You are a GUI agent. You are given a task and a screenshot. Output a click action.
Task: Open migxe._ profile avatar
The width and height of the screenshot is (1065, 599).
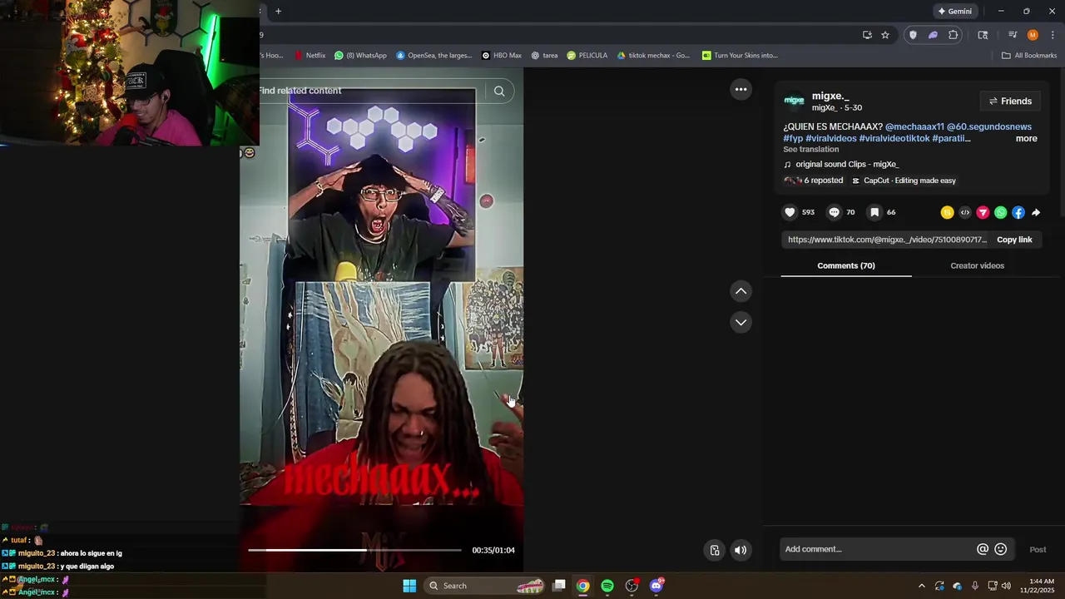(795, 101)
